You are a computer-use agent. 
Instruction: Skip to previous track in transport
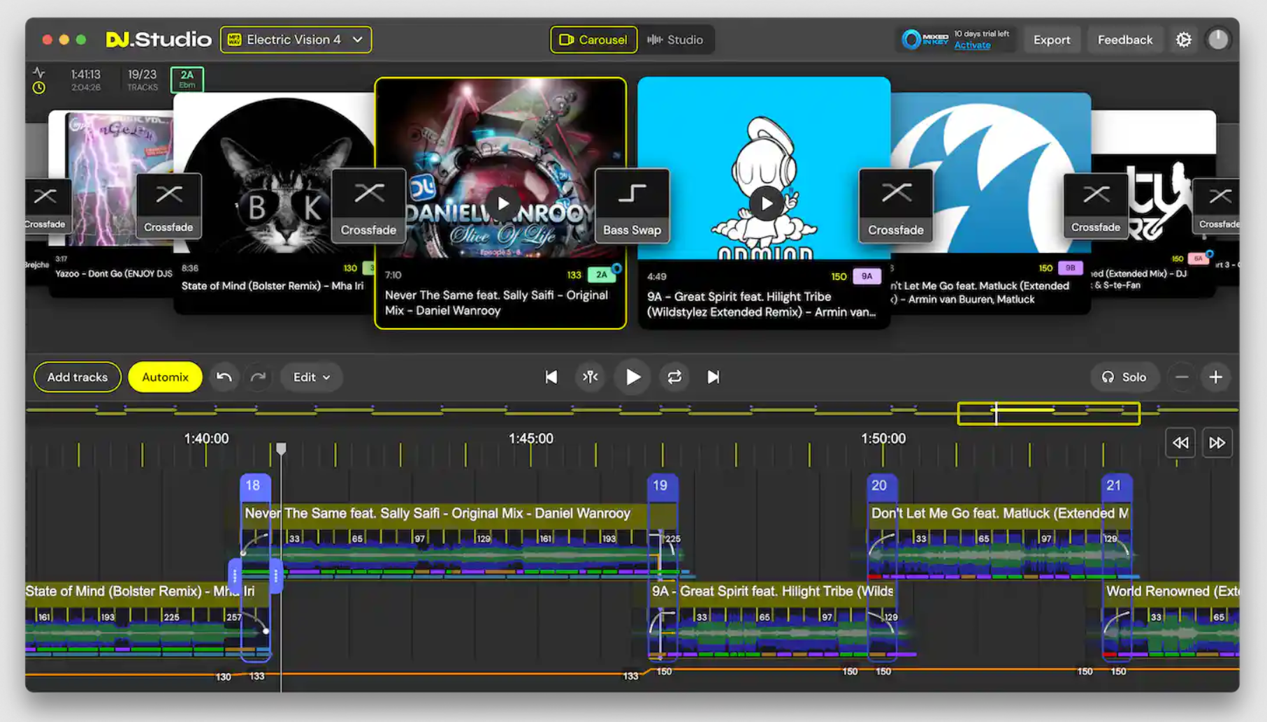[551, 377]
